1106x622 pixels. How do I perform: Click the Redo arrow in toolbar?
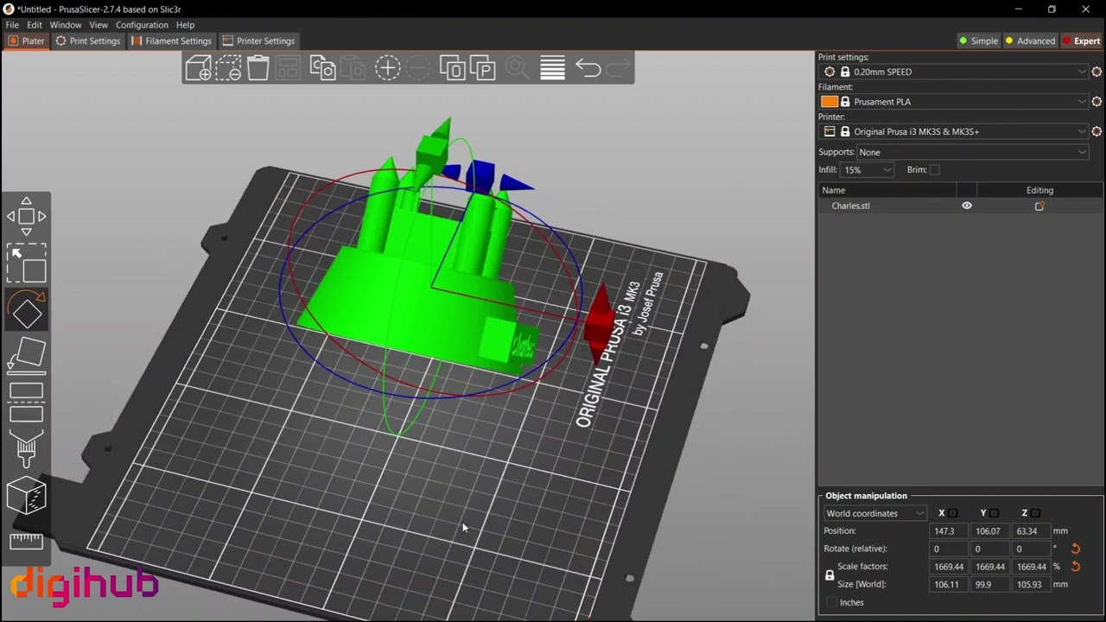(x=618, y=68)
